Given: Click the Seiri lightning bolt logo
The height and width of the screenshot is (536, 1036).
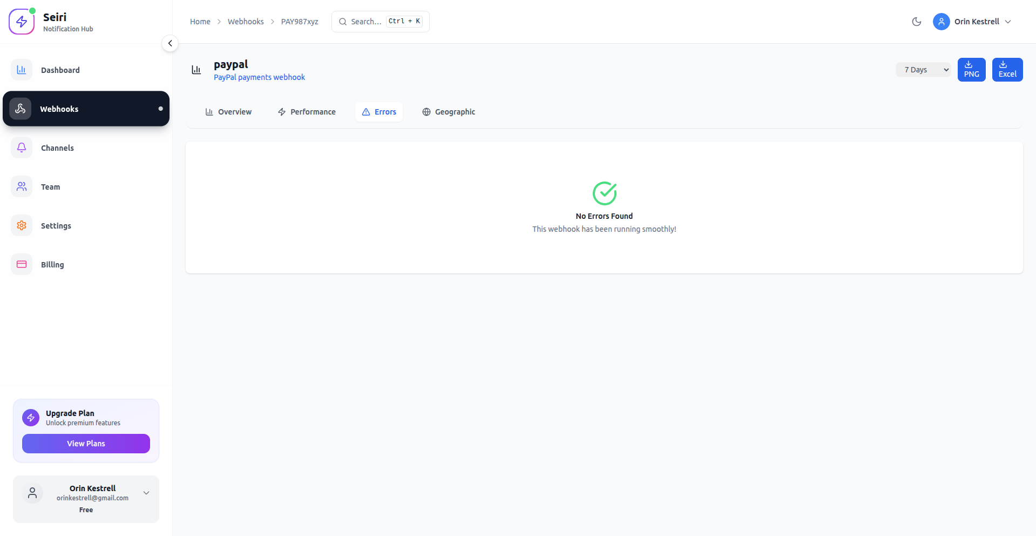Looking at the screenshot, I should point(22,22).
